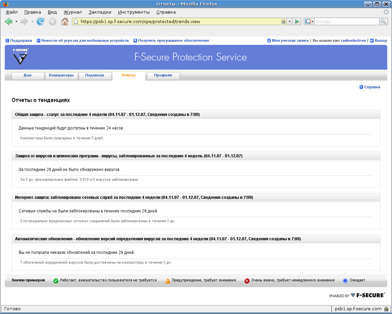This screenshot has width=392, height=314.
Task: Open the Файл menu
Action: coord(12,12)
